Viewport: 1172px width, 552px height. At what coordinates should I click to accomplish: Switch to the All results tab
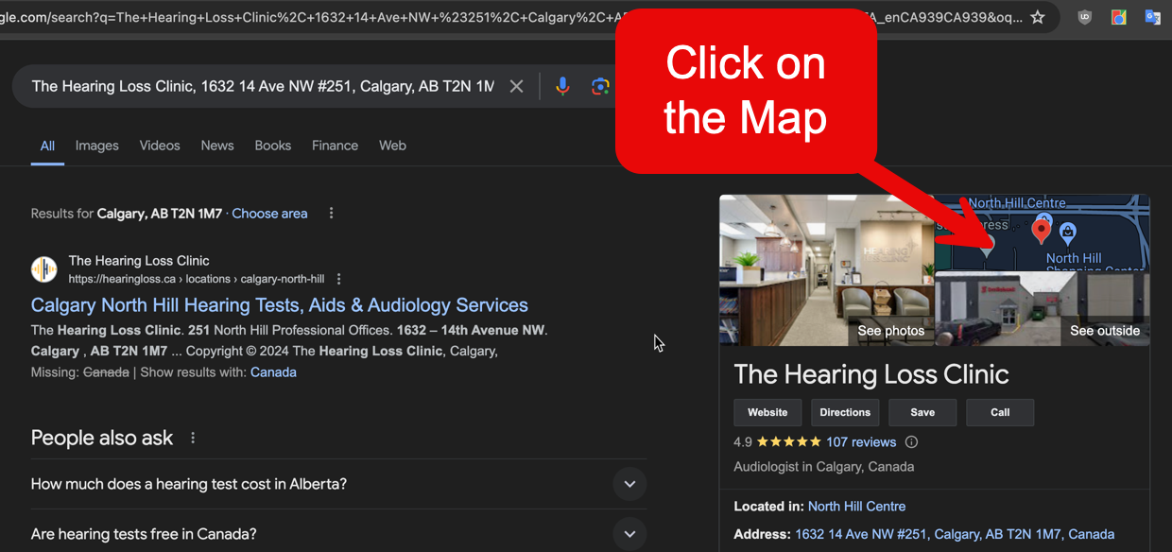coord(47,146)
